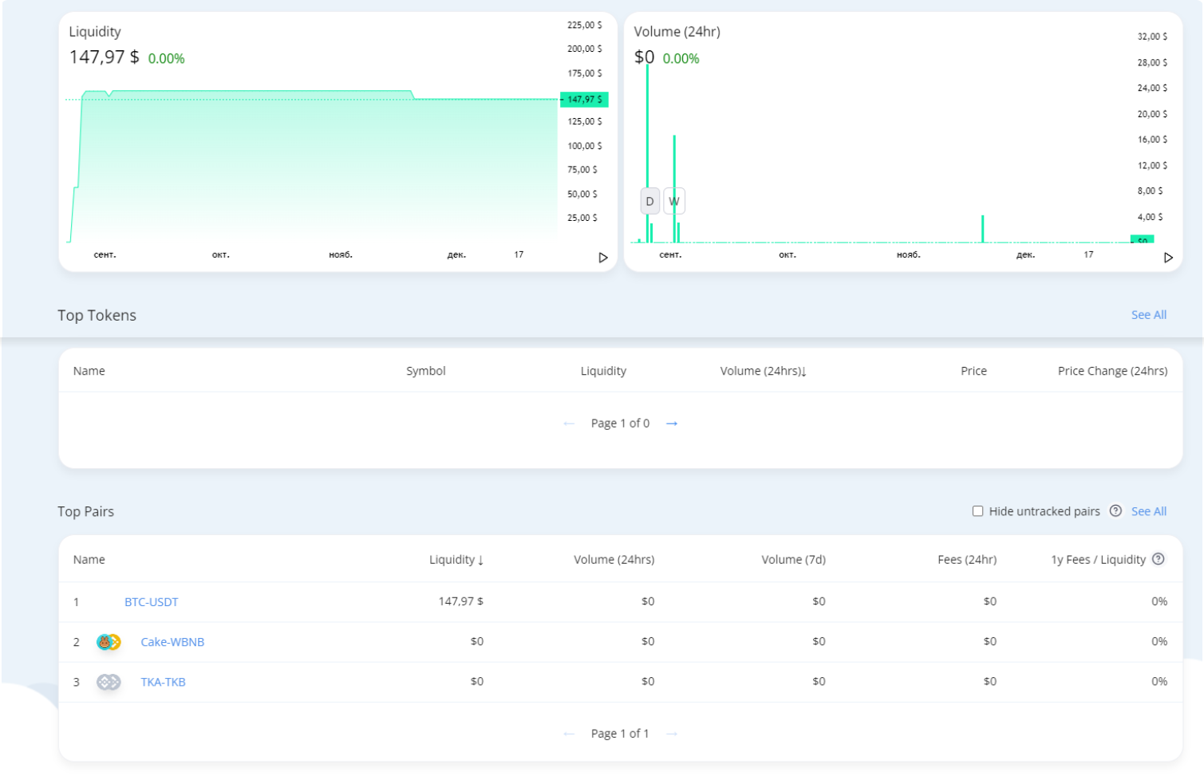
Task: Click help icon next to Hide untracked pairs
Action: pyautogui.click(x=1115, y=511)
